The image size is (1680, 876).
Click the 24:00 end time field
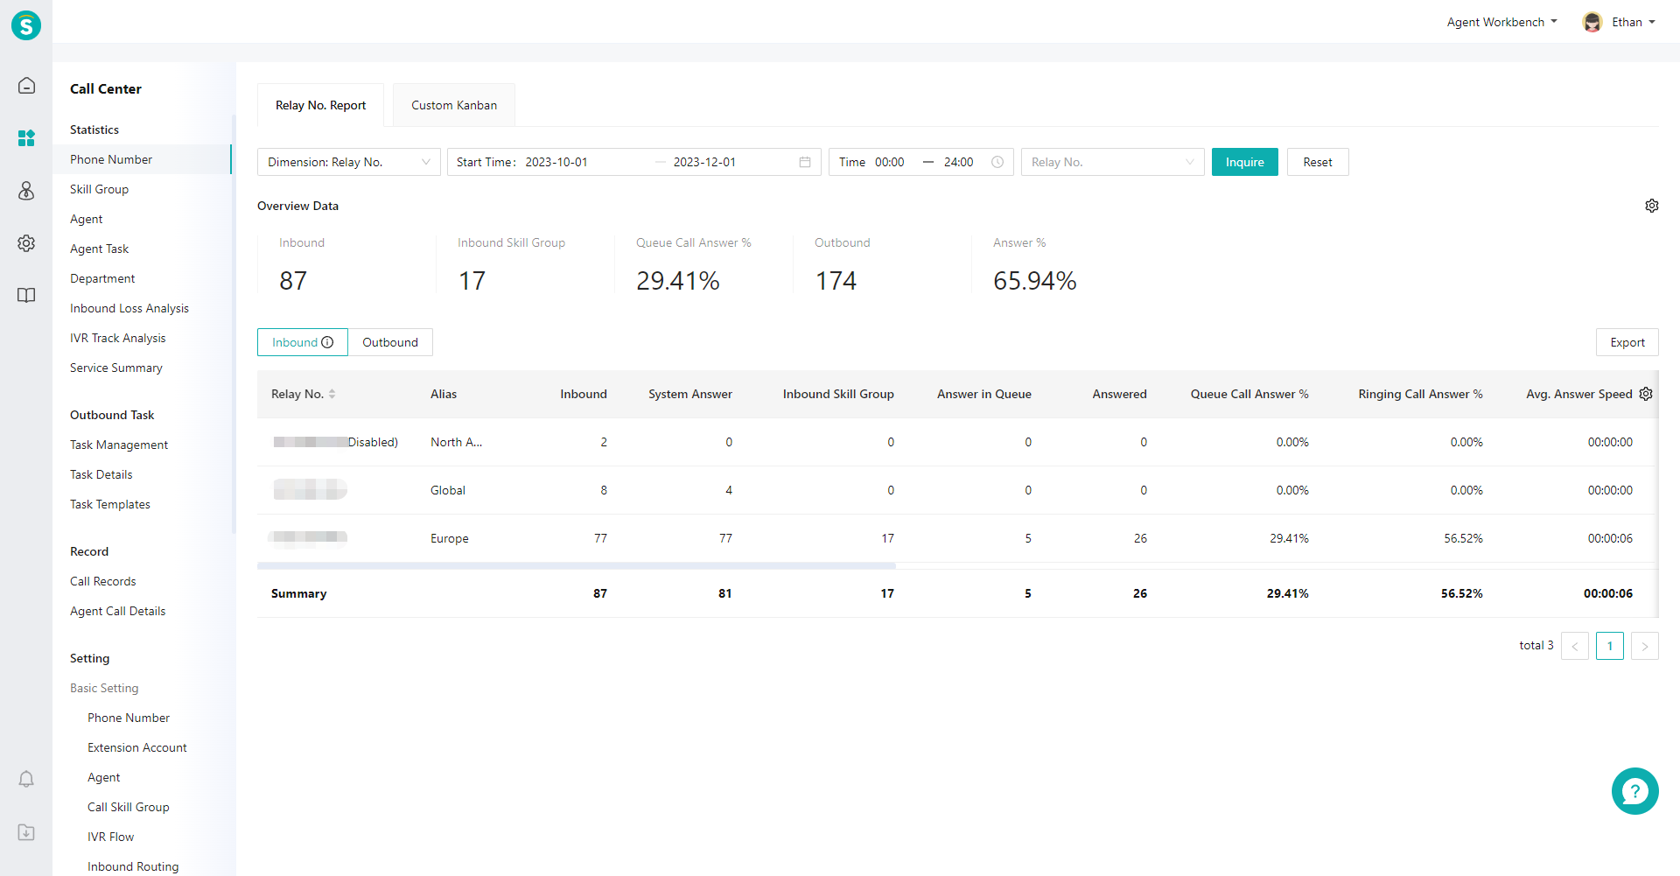(x=961, y=162)
